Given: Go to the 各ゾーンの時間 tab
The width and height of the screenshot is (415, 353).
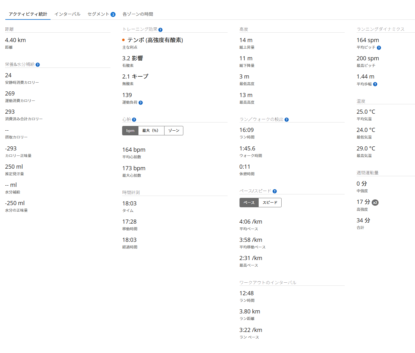Looking at the screenshot, I should pyautogui.click(x=138, y=14).
